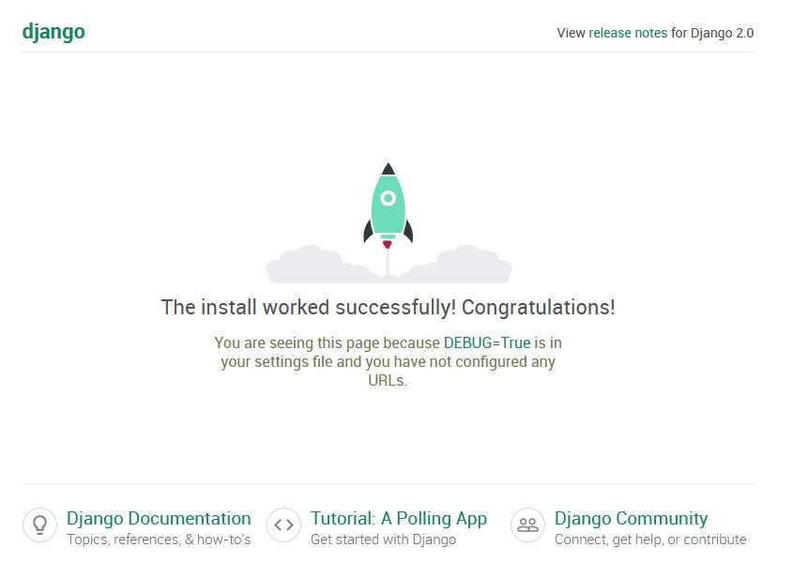Open the release notes link
Viewport: 793px width, 563px height.
(628, 33)
